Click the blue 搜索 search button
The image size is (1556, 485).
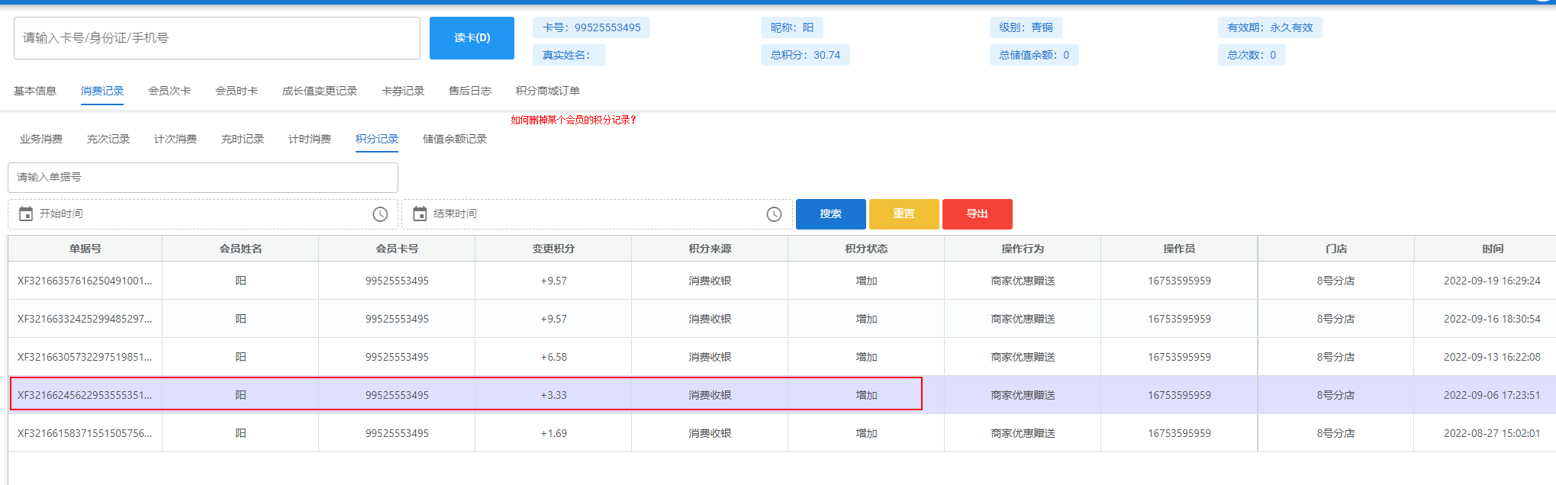point(830,214)
